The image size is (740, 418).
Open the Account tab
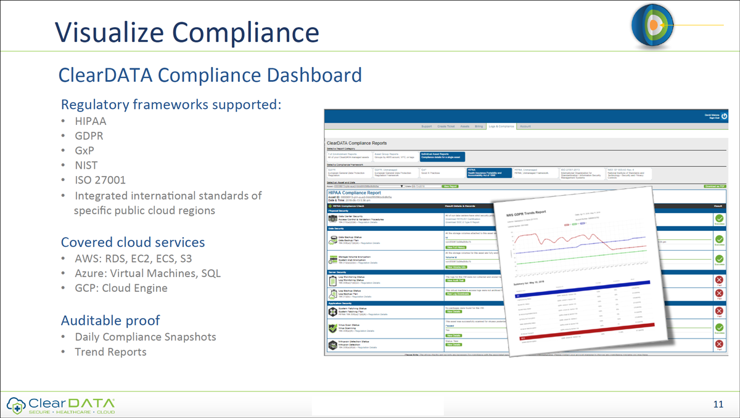click(525, 126)
